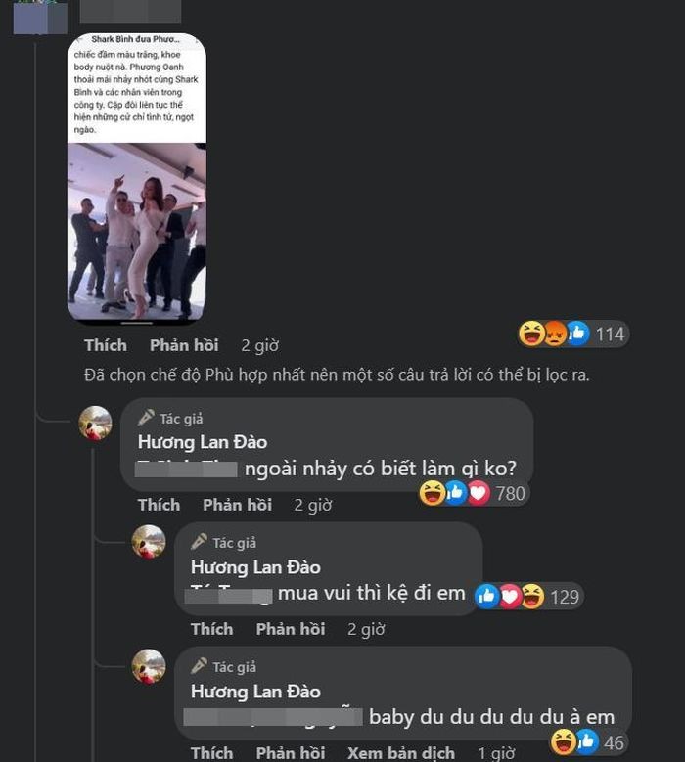685x762 pixels.
Task: Click avatar beside 'baby du du du' reply
Action: point(149,666)
